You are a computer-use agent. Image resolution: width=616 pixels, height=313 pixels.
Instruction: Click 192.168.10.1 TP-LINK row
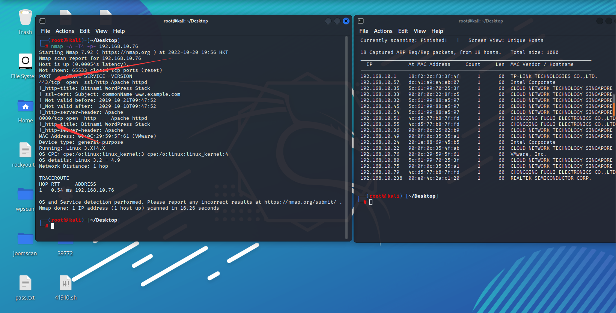click(479, 76)
